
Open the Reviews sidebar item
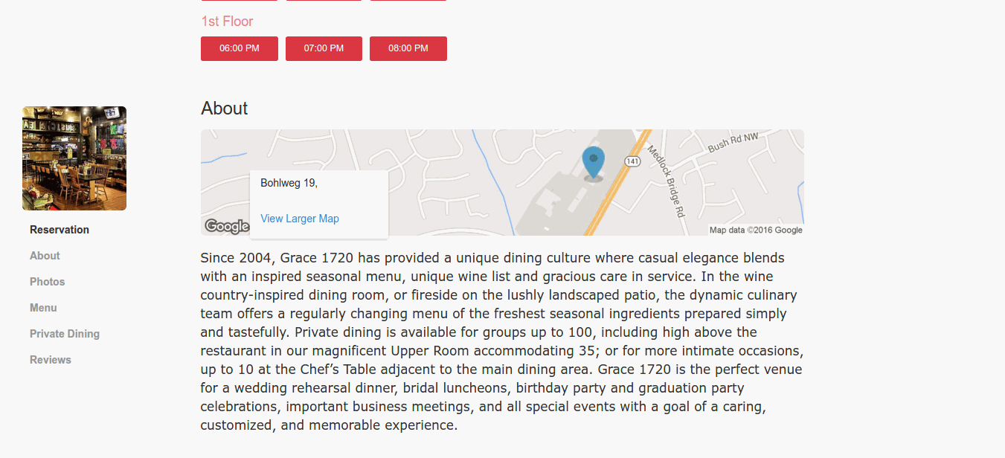tap(51, 360)
